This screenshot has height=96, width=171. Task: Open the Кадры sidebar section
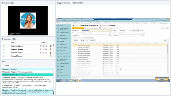[61, 69]
